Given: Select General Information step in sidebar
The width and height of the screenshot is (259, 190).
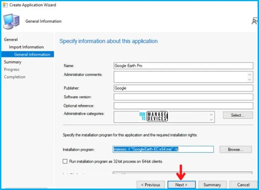Looking at the screenshot, I should [x=32, y=54].
